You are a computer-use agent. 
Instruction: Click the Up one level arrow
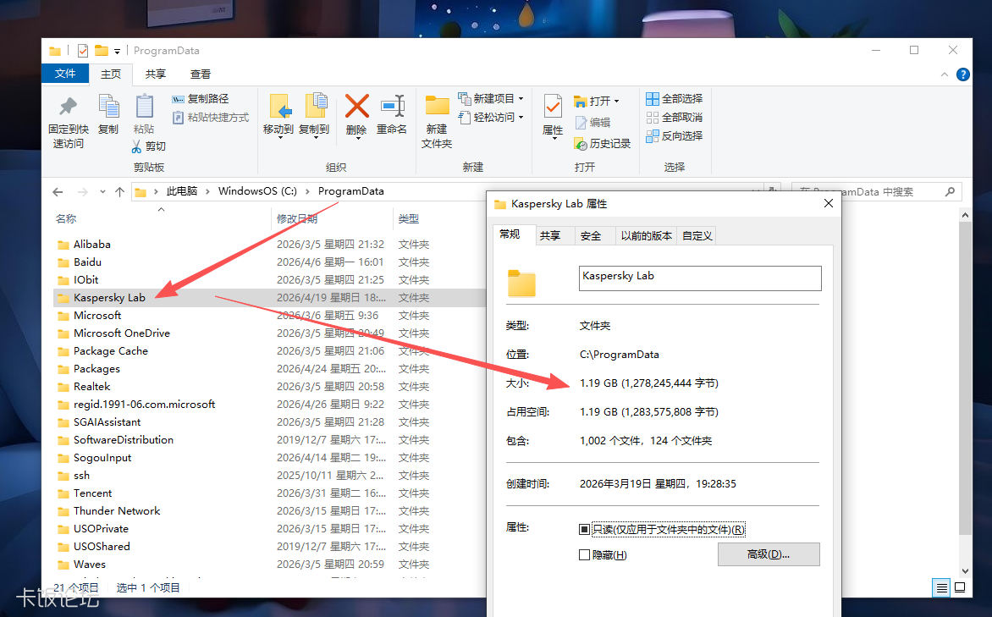point(119,192)
